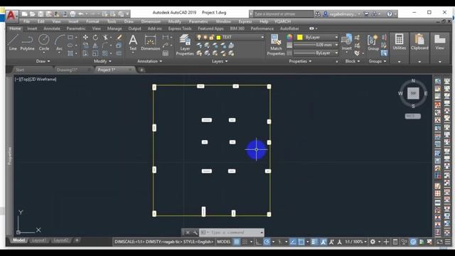Open the TEXT layer dropdown
455x256 pixels.
click(x=230, y=37)
